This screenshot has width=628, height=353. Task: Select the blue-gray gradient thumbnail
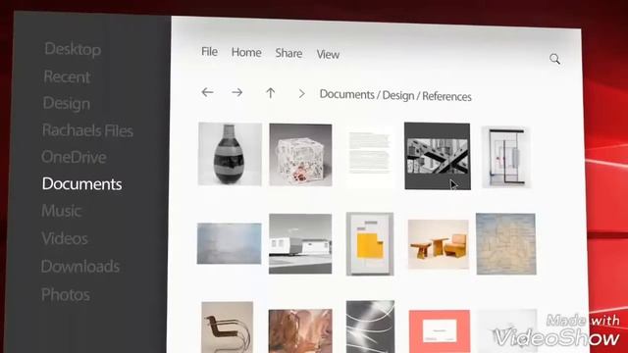[229, 243]
